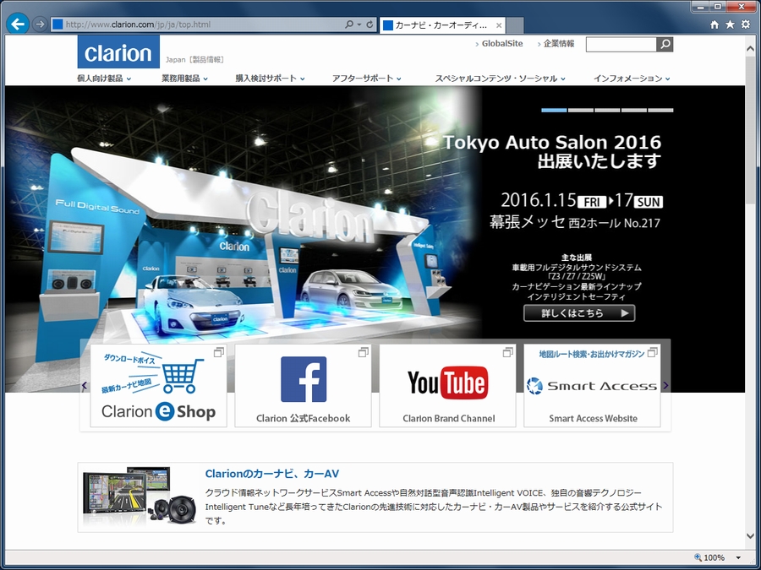Screen dimensions: 761x570
Task: Click new-window icon on Facebook tile
Action: (363, 352)
